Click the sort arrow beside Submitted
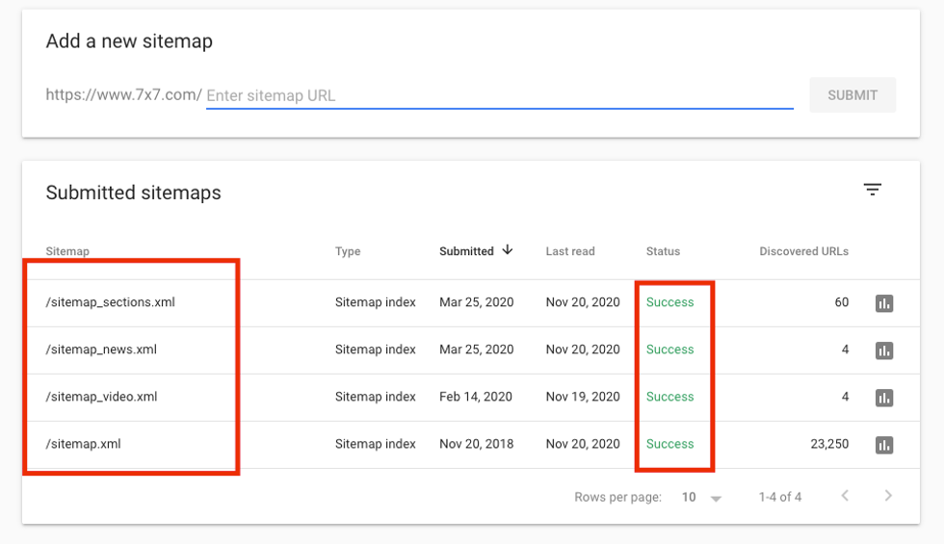Viewport: 944px width, 544px height. (x=508, y=250)
